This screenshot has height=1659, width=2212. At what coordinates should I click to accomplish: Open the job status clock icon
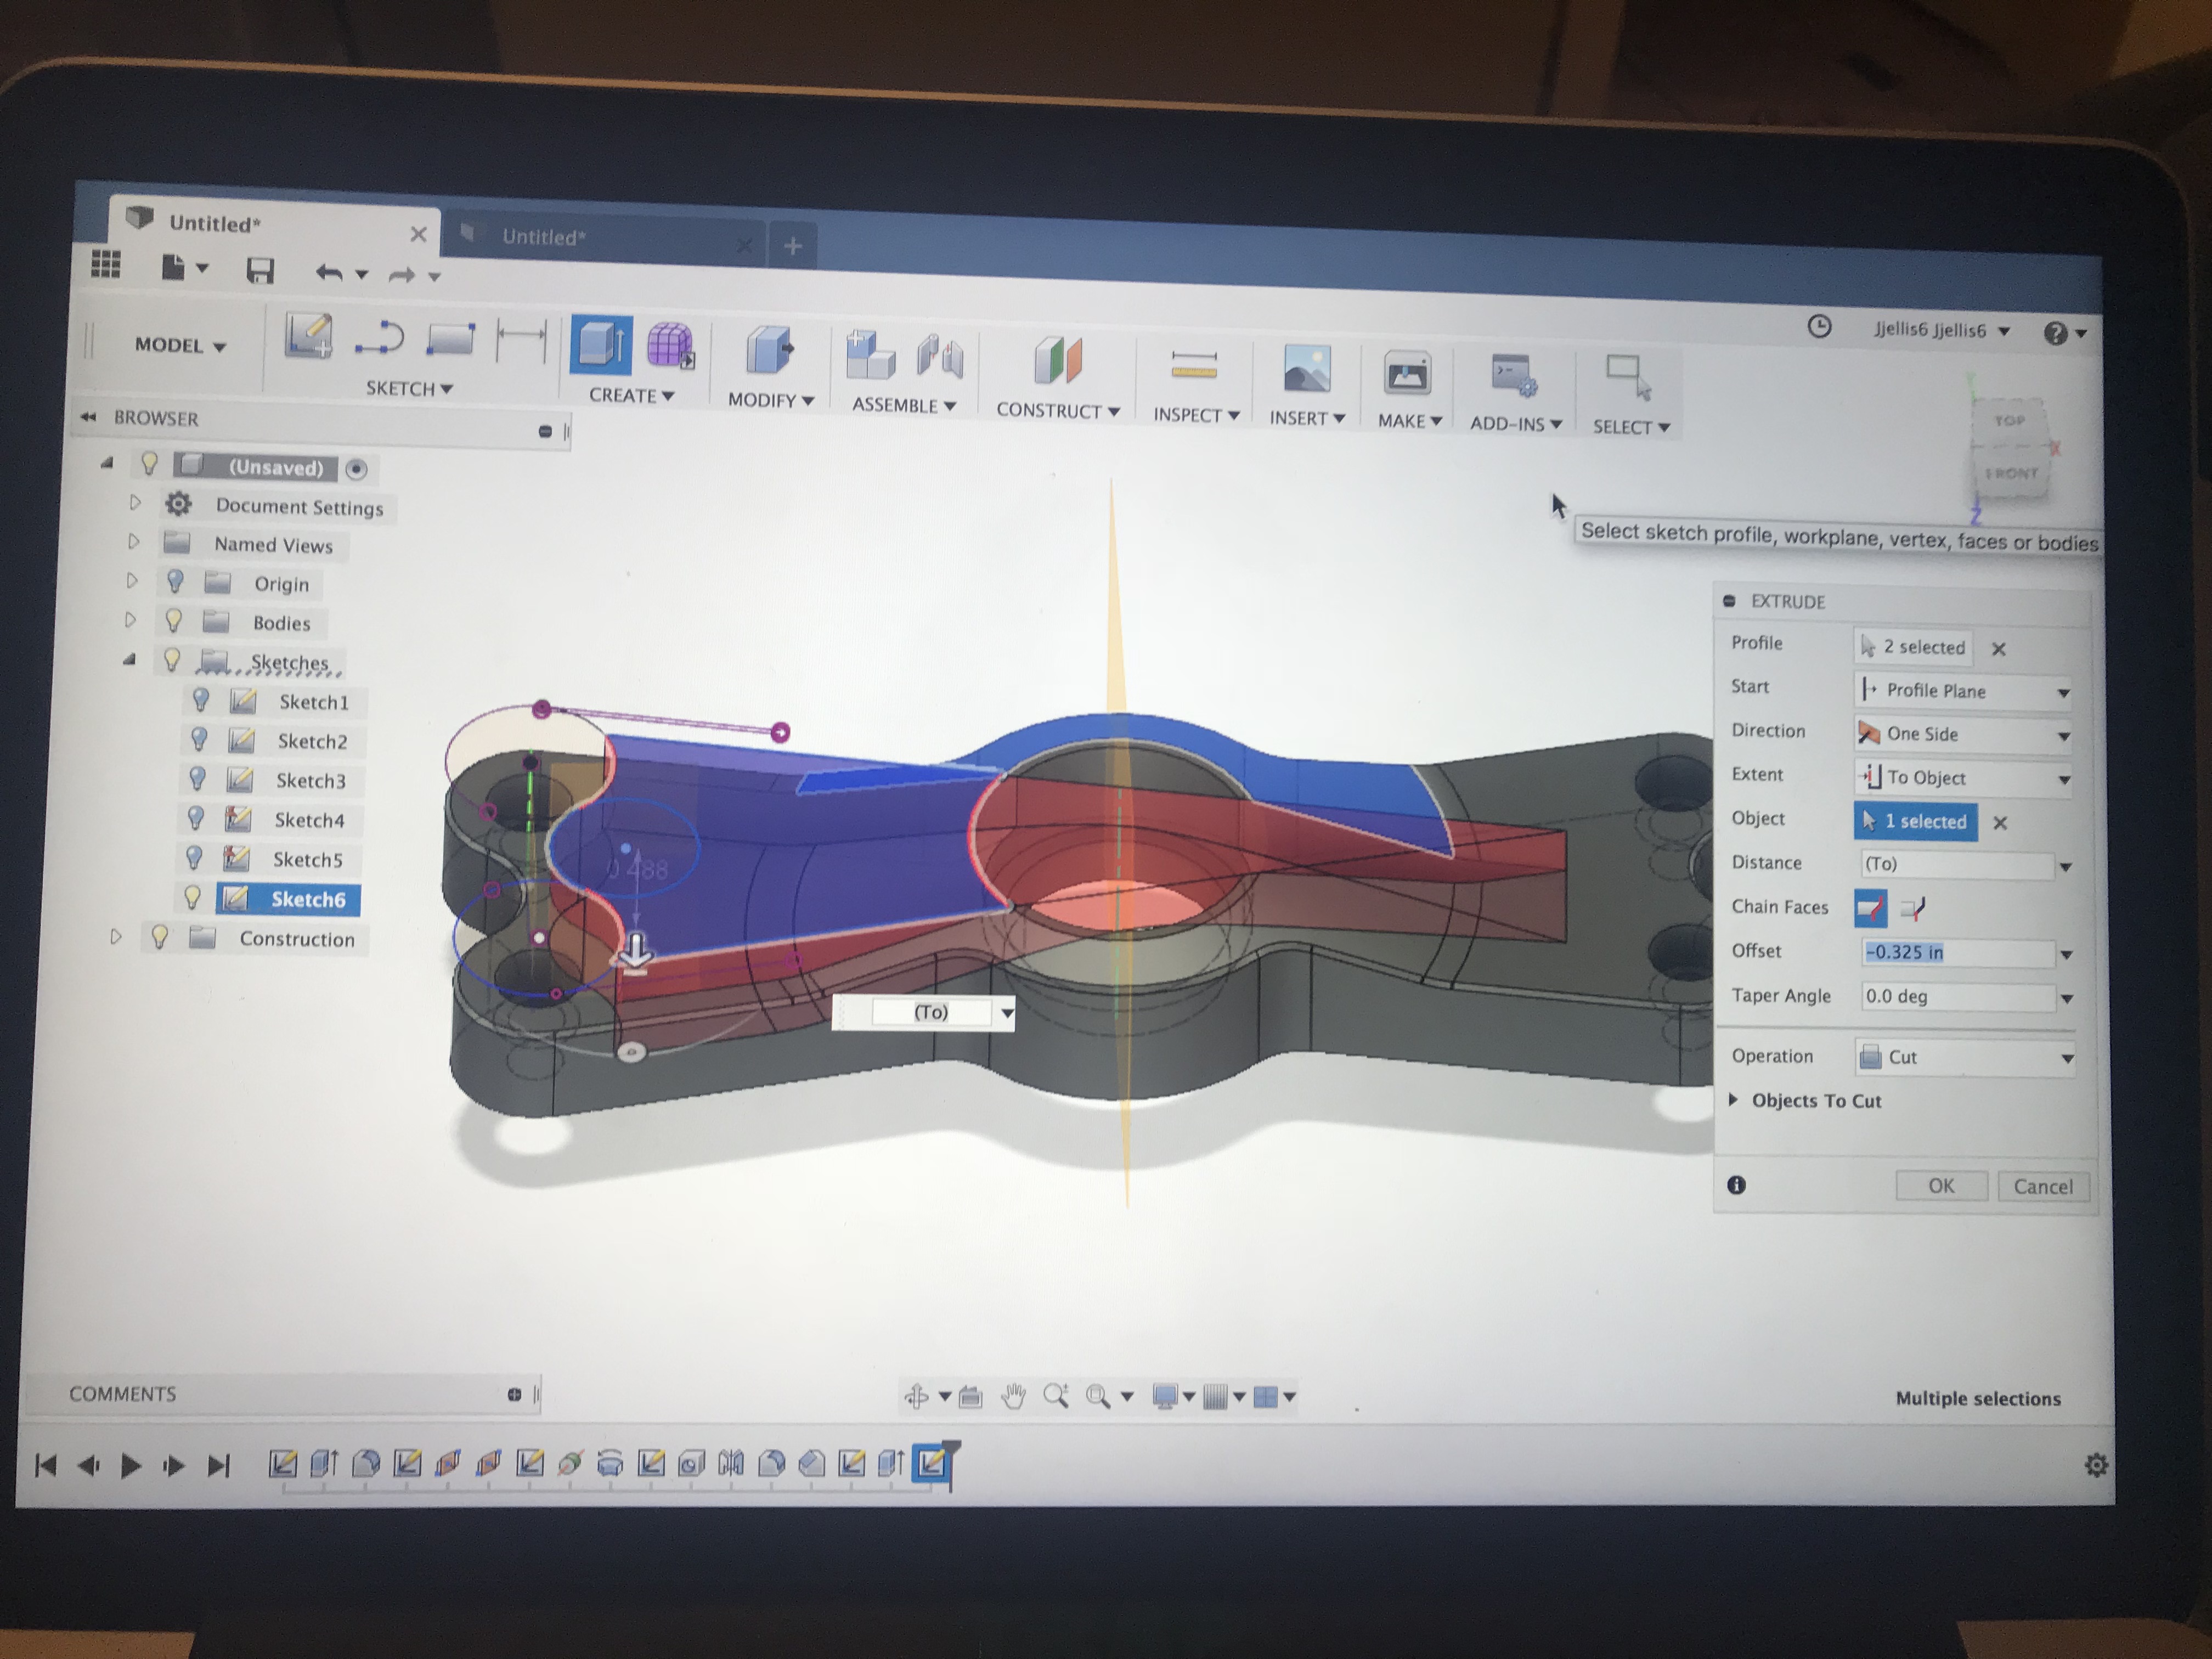1819,327
